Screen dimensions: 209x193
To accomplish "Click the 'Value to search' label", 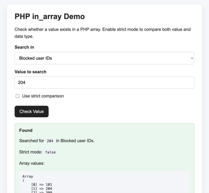I will click(30, 72).
